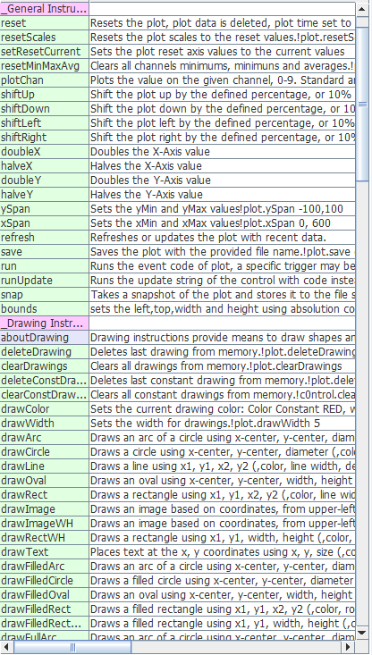The image size is (372, 655).
Task: Click the horizontal scrollbar left arrow
Action: pyautogui.click(x=6, y=647)
